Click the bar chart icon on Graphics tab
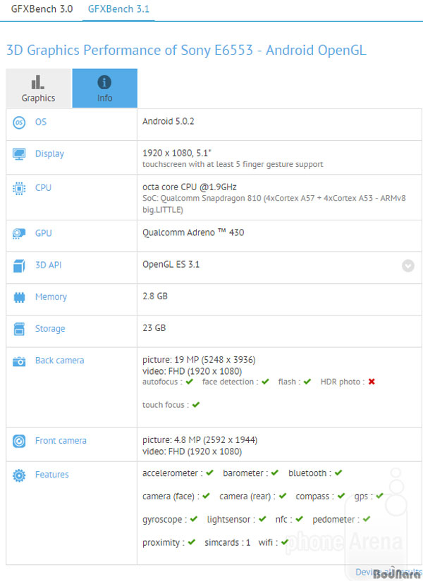This screenshot has width=423, height=581. tap(37, 82)
